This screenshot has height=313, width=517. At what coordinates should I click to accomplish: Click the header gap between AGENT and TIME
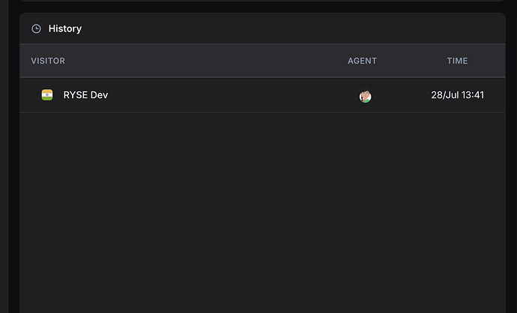411,61
